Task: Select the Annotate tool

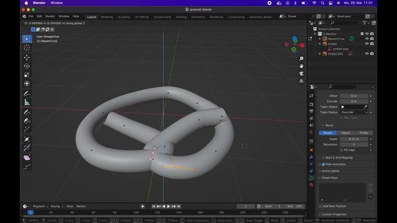Action: click(27, 94)
